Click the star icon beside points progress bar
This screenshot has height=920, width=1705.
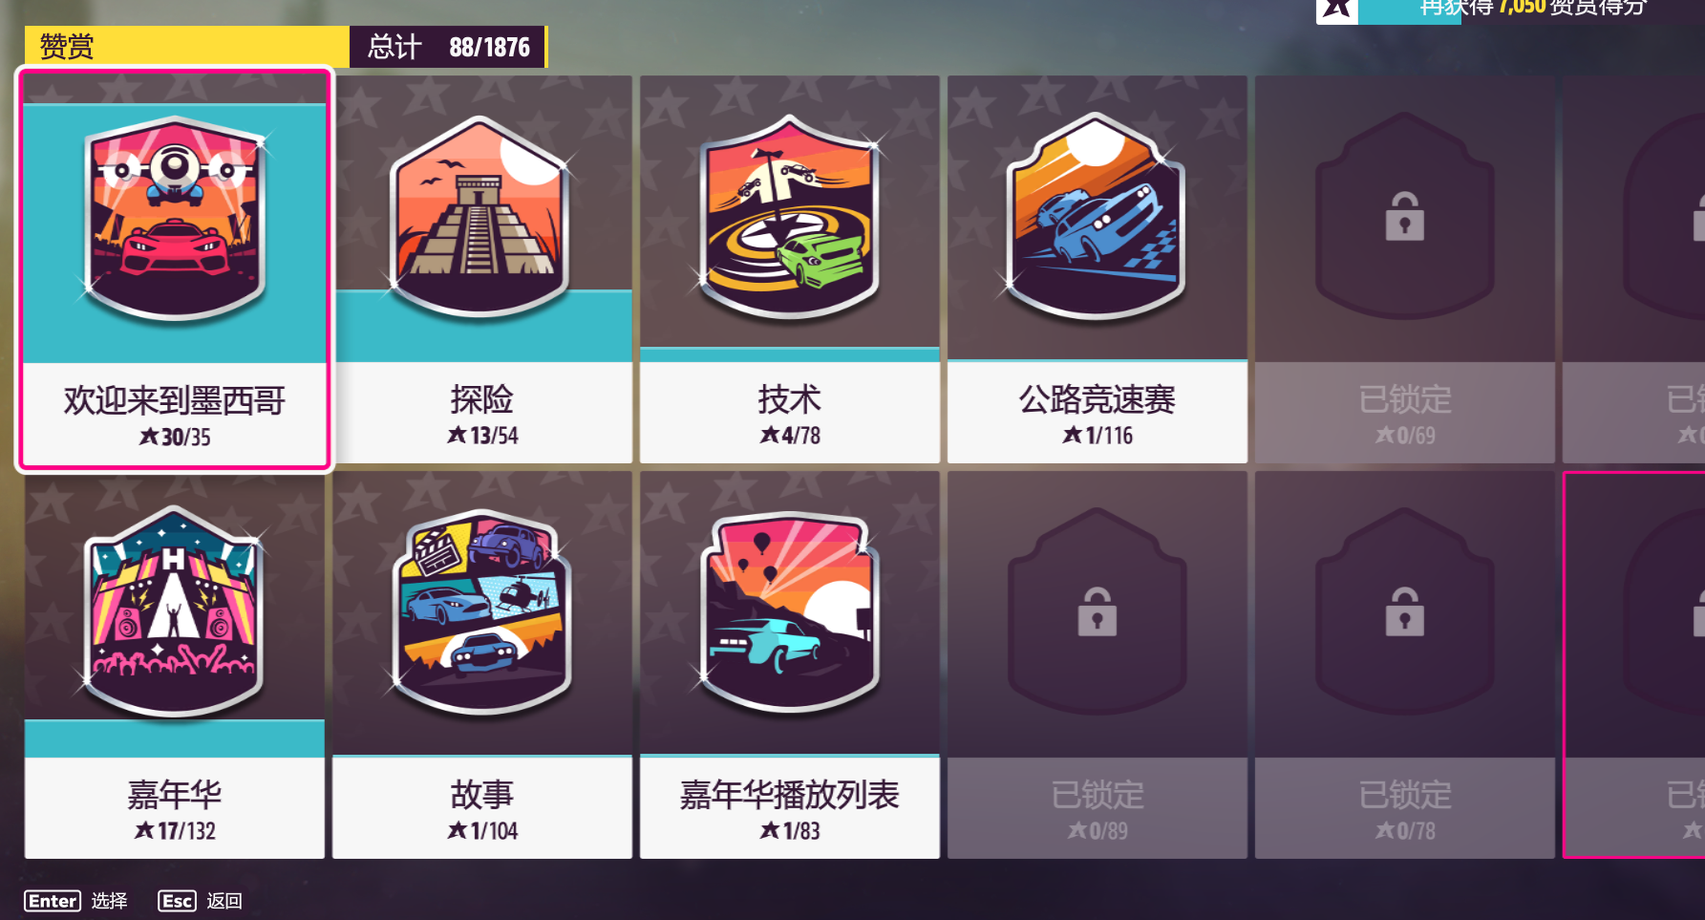(x=1336, y=10)
